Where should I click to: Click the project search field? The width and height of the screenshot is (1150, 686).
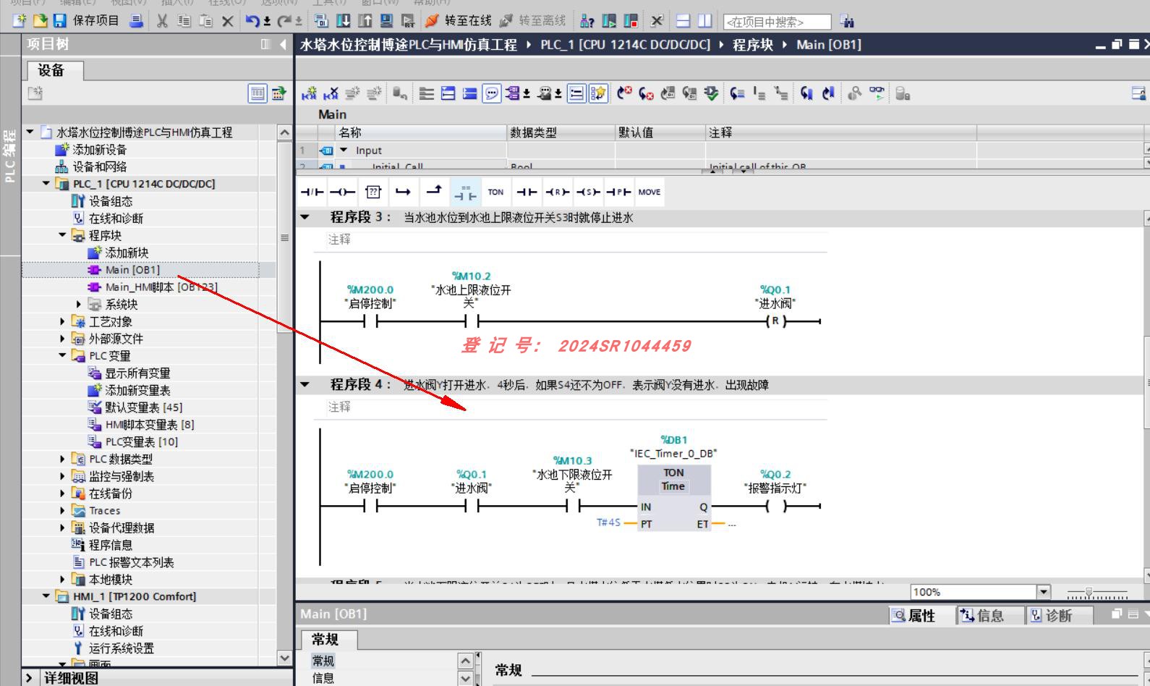click(778, 22)
